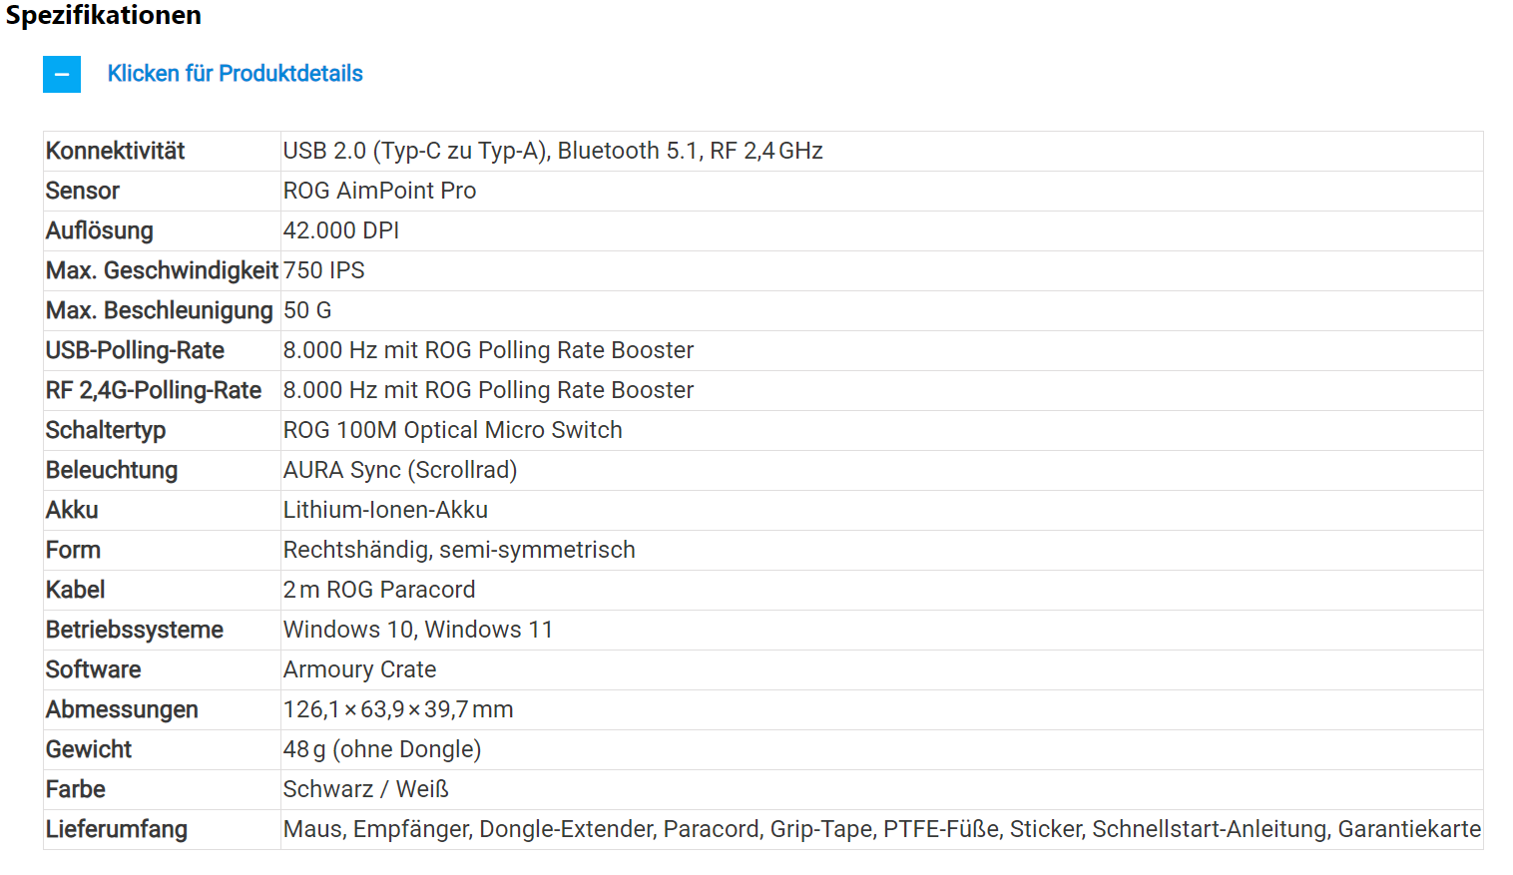The image size is (1513, 875).
Task: Click the Betriebssysteme value Windows 10, Windows 11
Action: [418, 630]
